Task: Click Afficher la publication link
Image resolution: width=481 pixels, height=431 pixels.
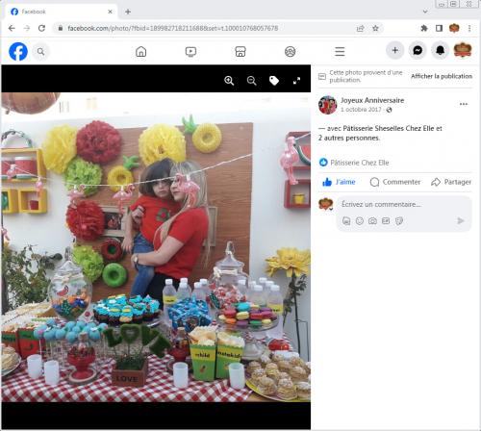Action: click(x=442, y=76)
